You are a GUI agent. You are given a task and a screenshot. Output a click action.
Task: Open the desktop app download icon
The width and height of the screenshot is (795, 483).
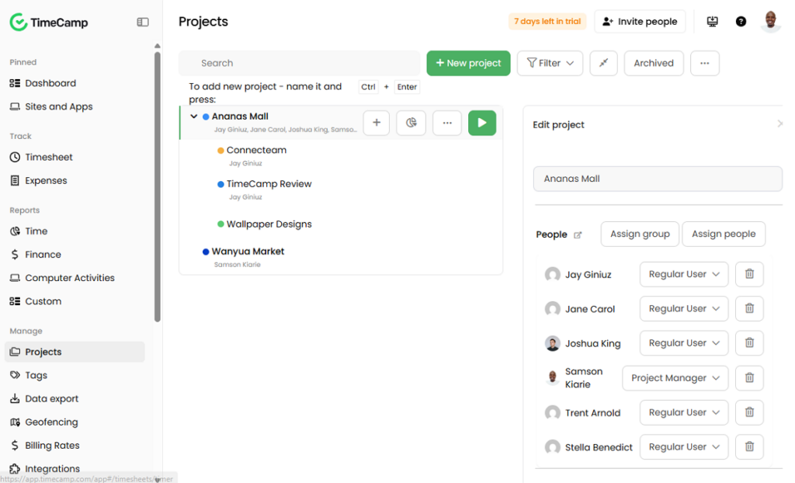coord(713,21)
